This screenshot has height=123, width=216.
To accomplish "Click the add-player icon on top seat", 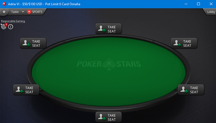I will click(x=102, y=29).
